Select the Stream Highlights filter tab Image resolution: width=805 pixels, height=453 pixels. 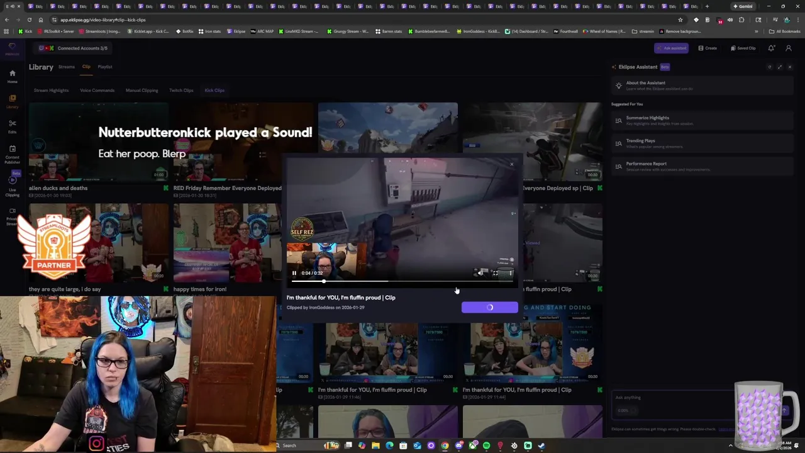[51, 91]
